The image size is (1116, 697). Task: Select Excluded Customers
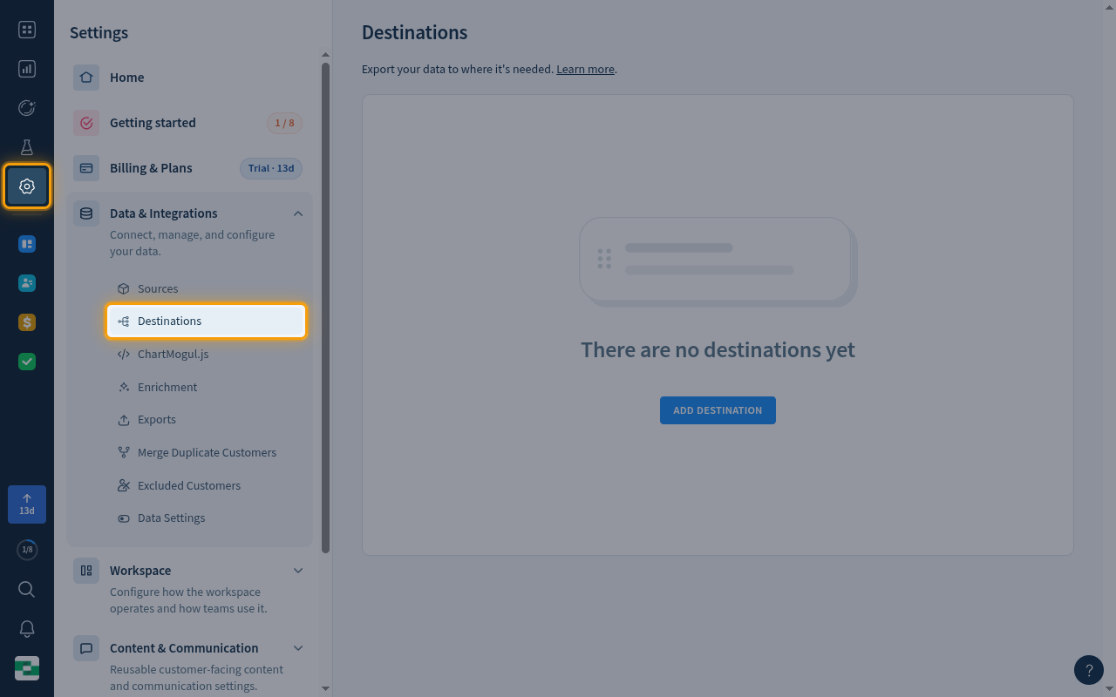[207, 485]
